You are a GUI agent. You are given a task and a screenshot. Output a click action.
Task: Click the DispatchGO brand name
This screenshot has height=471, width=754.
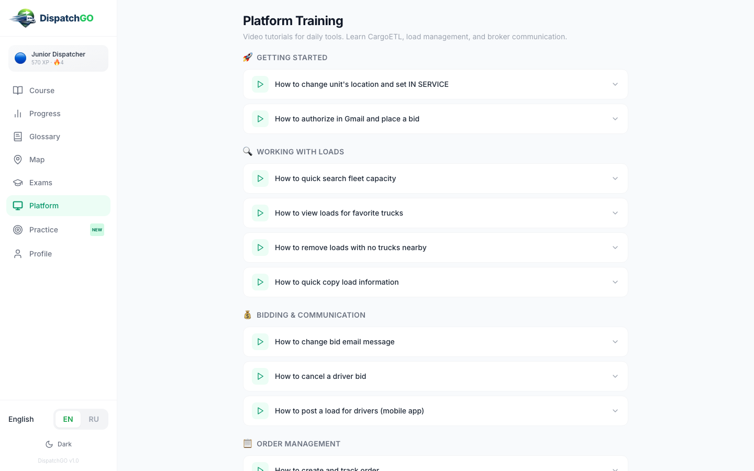[66, 18]
